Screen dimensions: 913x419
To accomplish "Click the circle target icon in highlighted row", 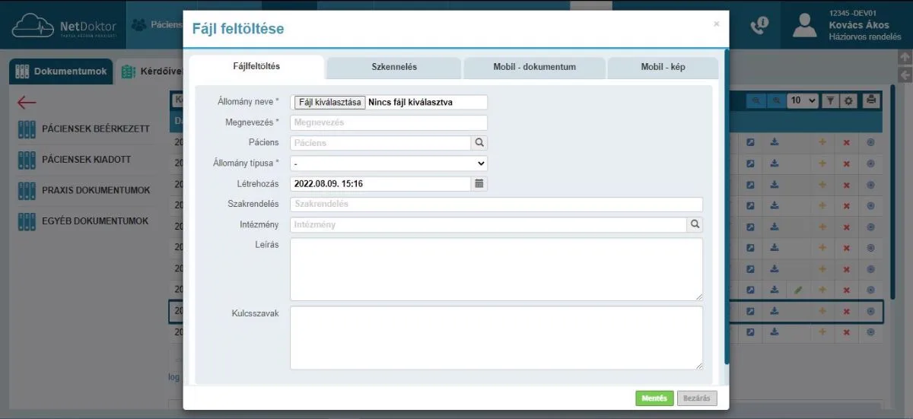I will tap(870, 311).
